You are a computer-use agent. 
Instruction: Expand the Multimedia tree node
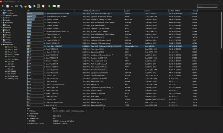[x=1, y=22]
